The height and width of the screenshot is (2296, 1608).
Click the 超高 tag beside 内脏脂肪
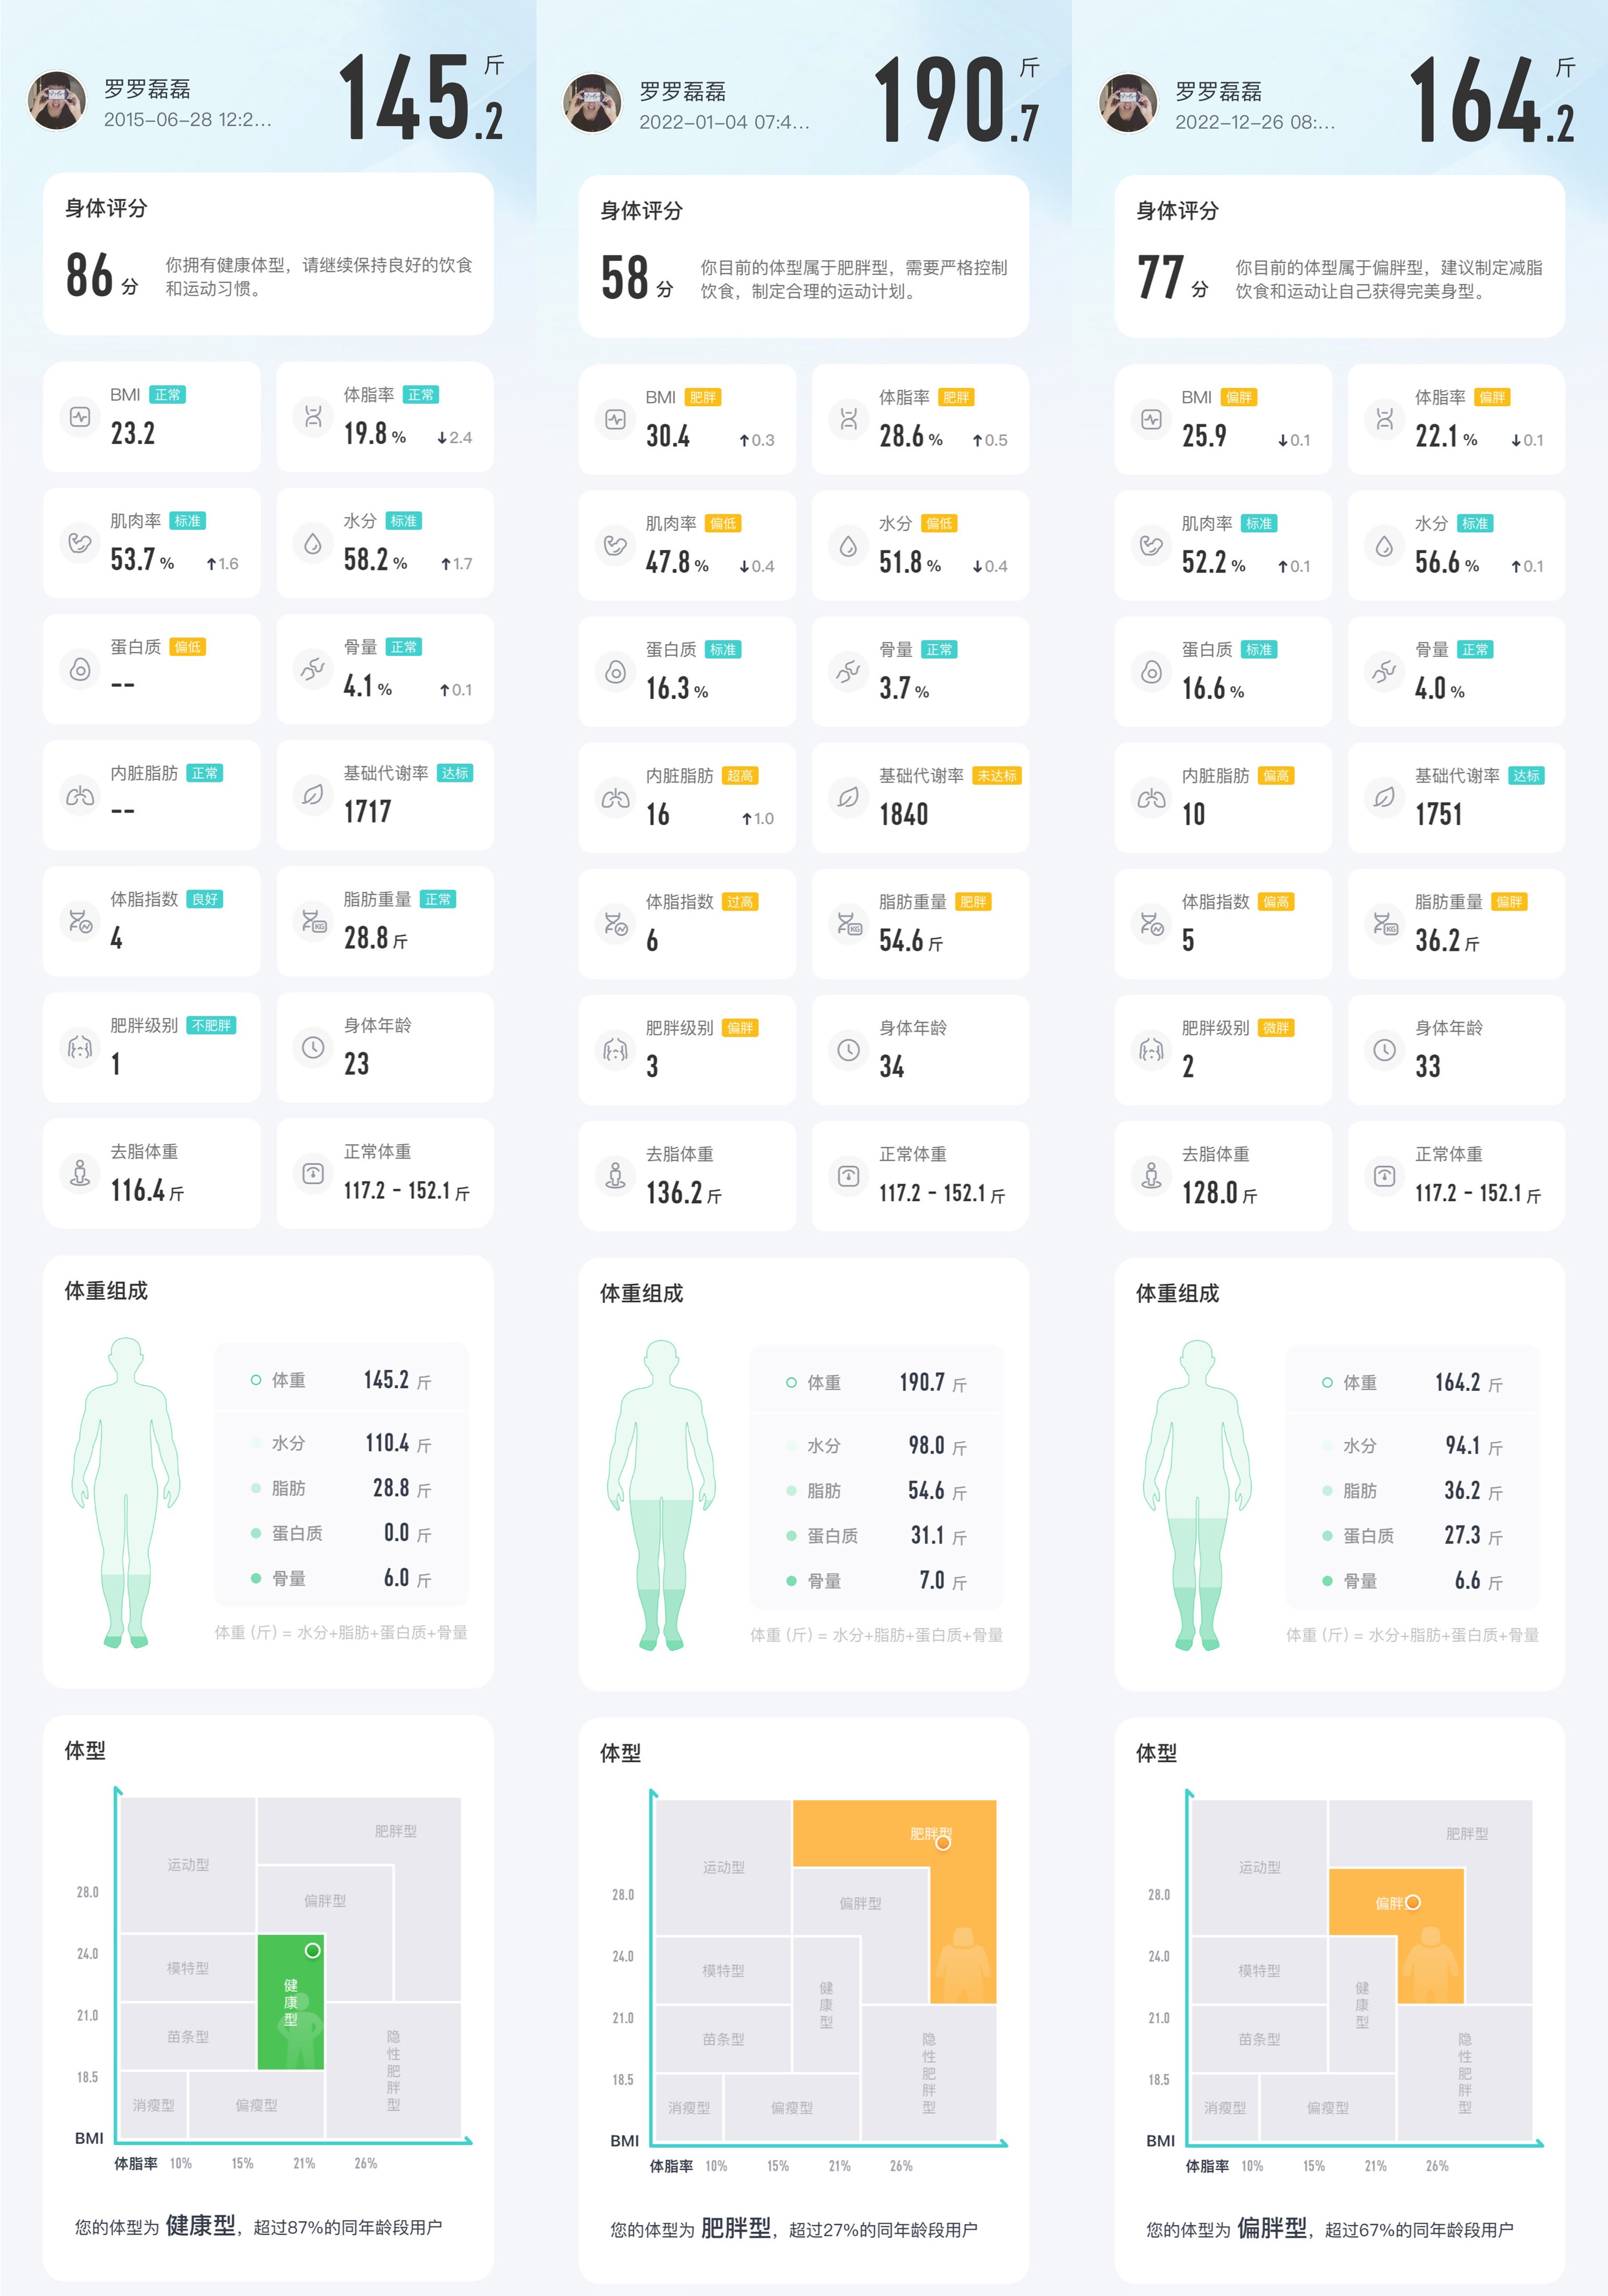[740, 776]
